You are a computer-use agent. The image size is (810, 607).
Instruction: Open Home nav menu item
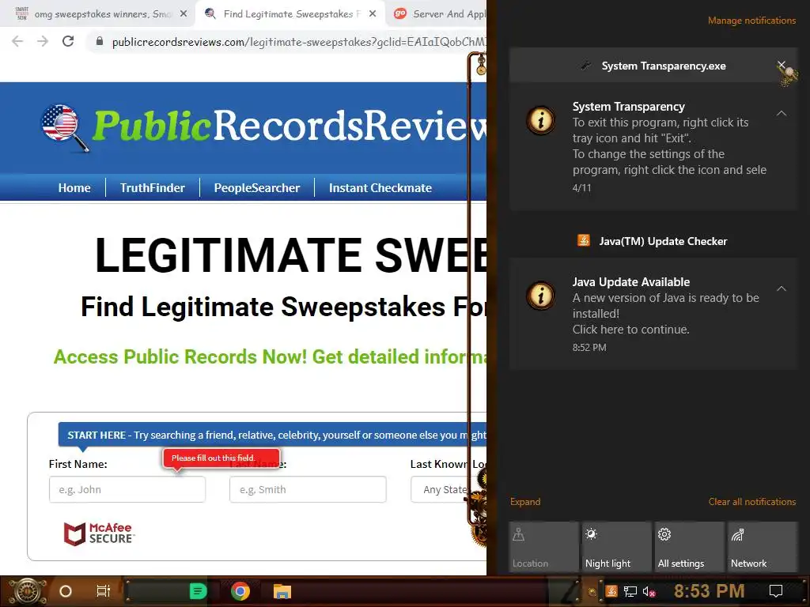(74, 188)
